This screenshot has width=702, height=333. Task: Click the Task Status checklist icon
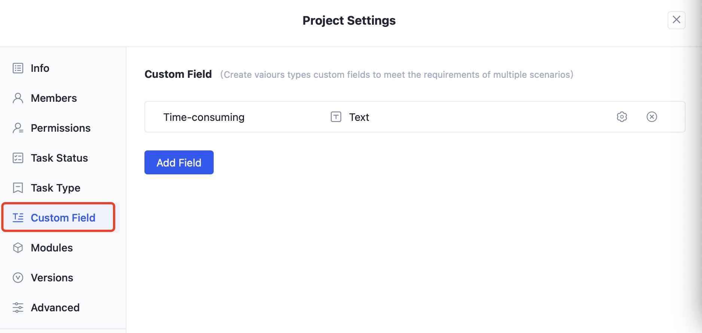18,158
